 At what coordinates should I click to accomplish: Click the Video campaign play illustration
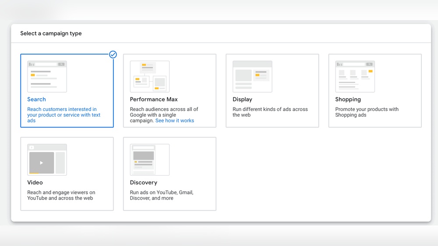point(42,163)
